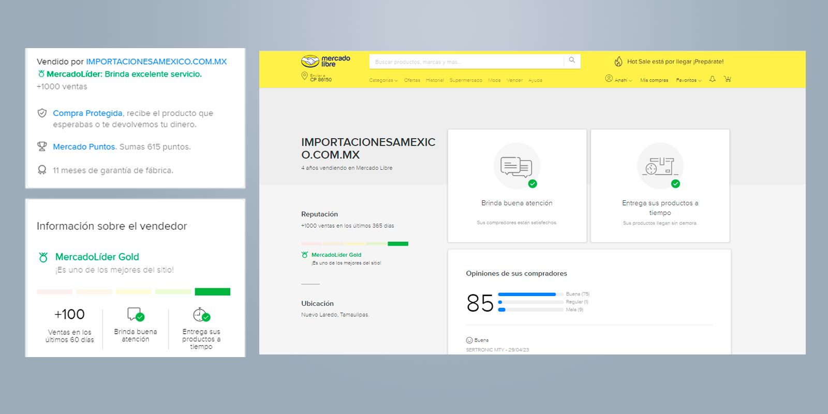Open the Mercado Puntos link
828x414 pixels.
[84, 146]
